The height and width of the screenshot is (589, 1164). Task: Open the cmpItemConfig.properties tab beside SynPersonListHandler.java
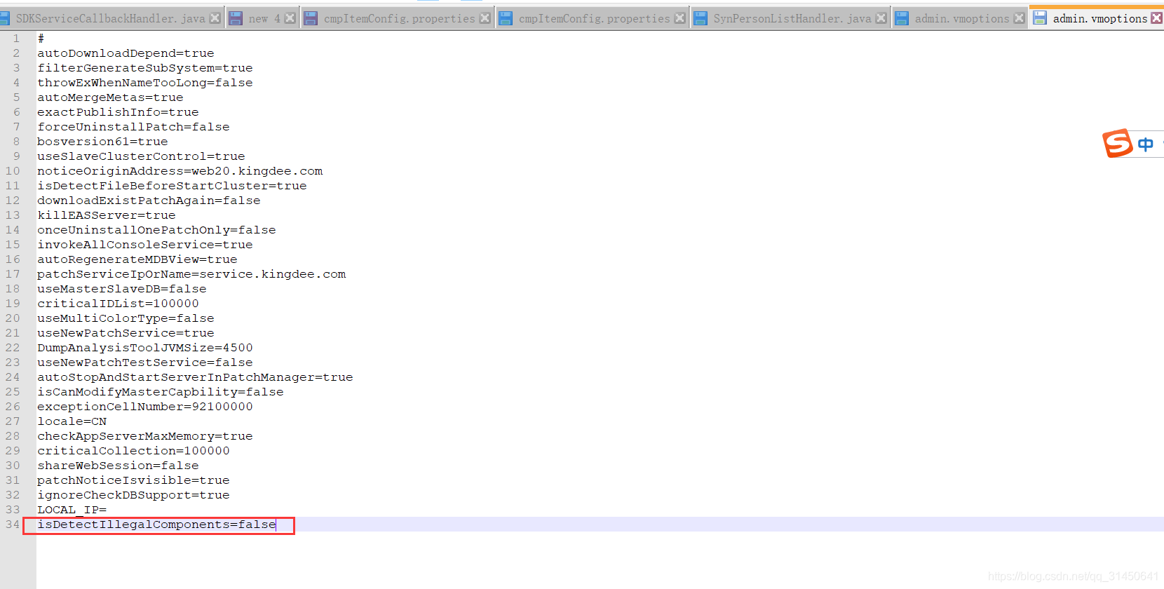[x=594, y=18]
